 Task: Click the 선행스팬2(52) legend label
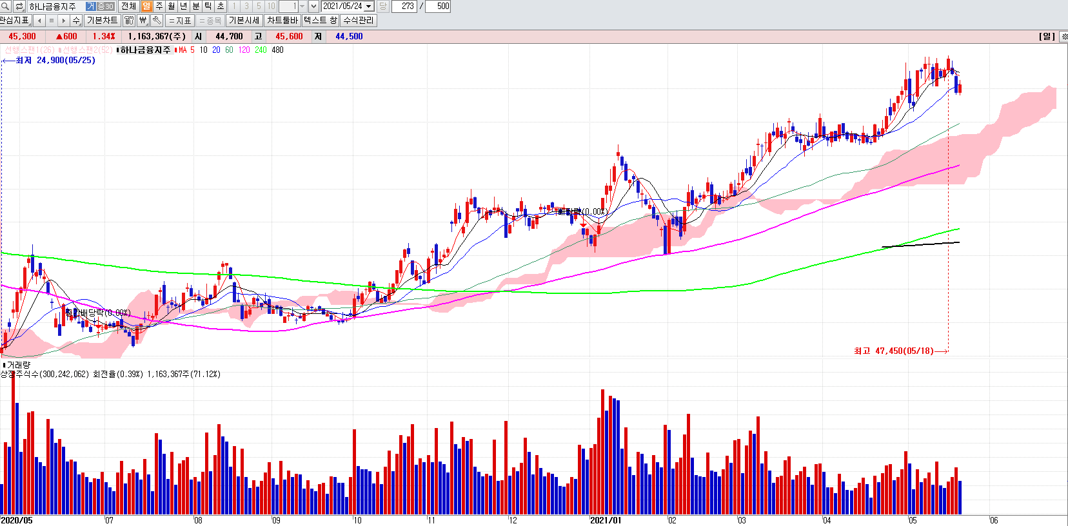click(87, 50)
